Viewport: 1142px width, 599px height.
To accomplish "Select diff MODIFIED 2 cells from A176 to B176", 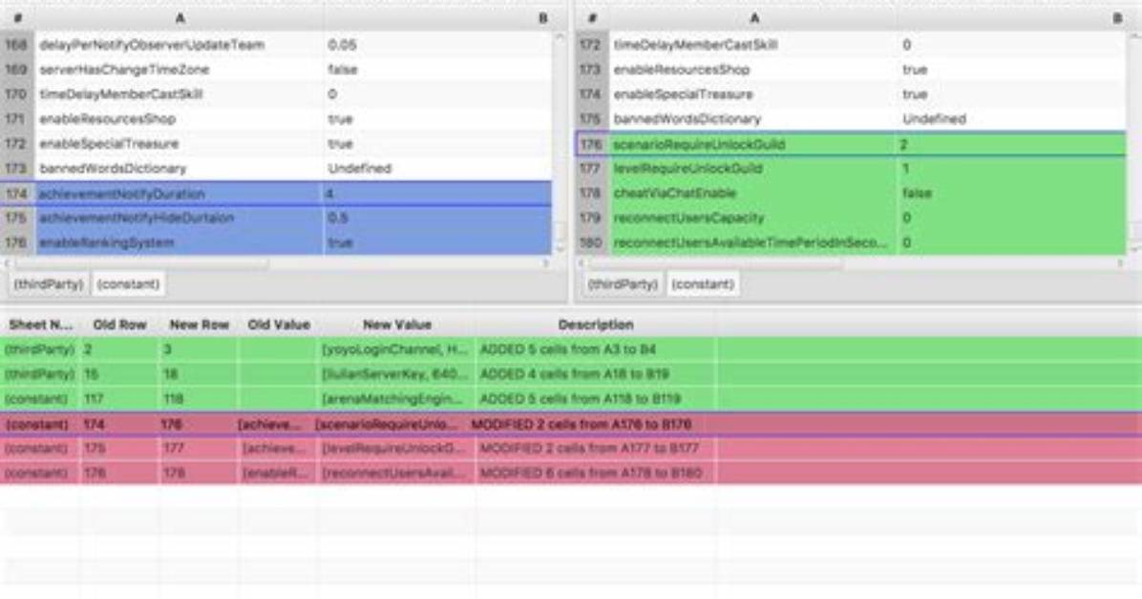I will tap(571, 423).
